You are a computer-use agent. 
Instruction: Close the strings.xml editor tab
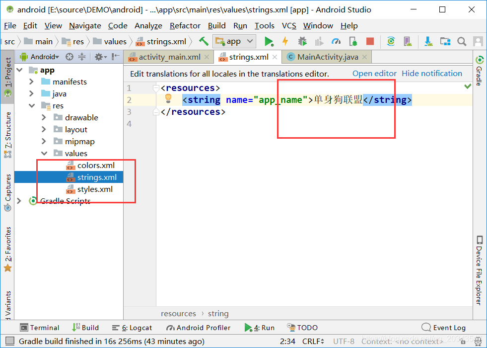tap(275, 57)
